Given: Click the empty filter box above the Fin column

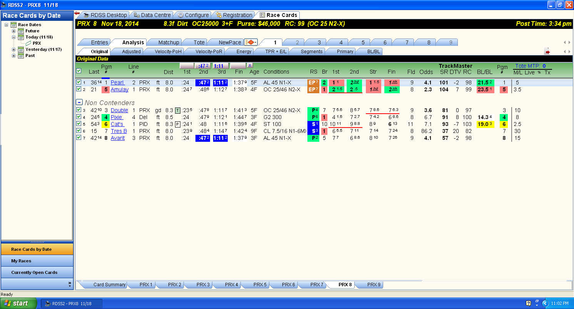Looking at the screenshot, I should [238, 66].
